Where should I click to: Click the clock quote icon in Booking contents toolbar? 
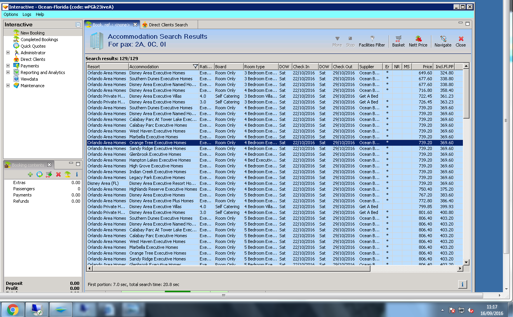[39, 174]
